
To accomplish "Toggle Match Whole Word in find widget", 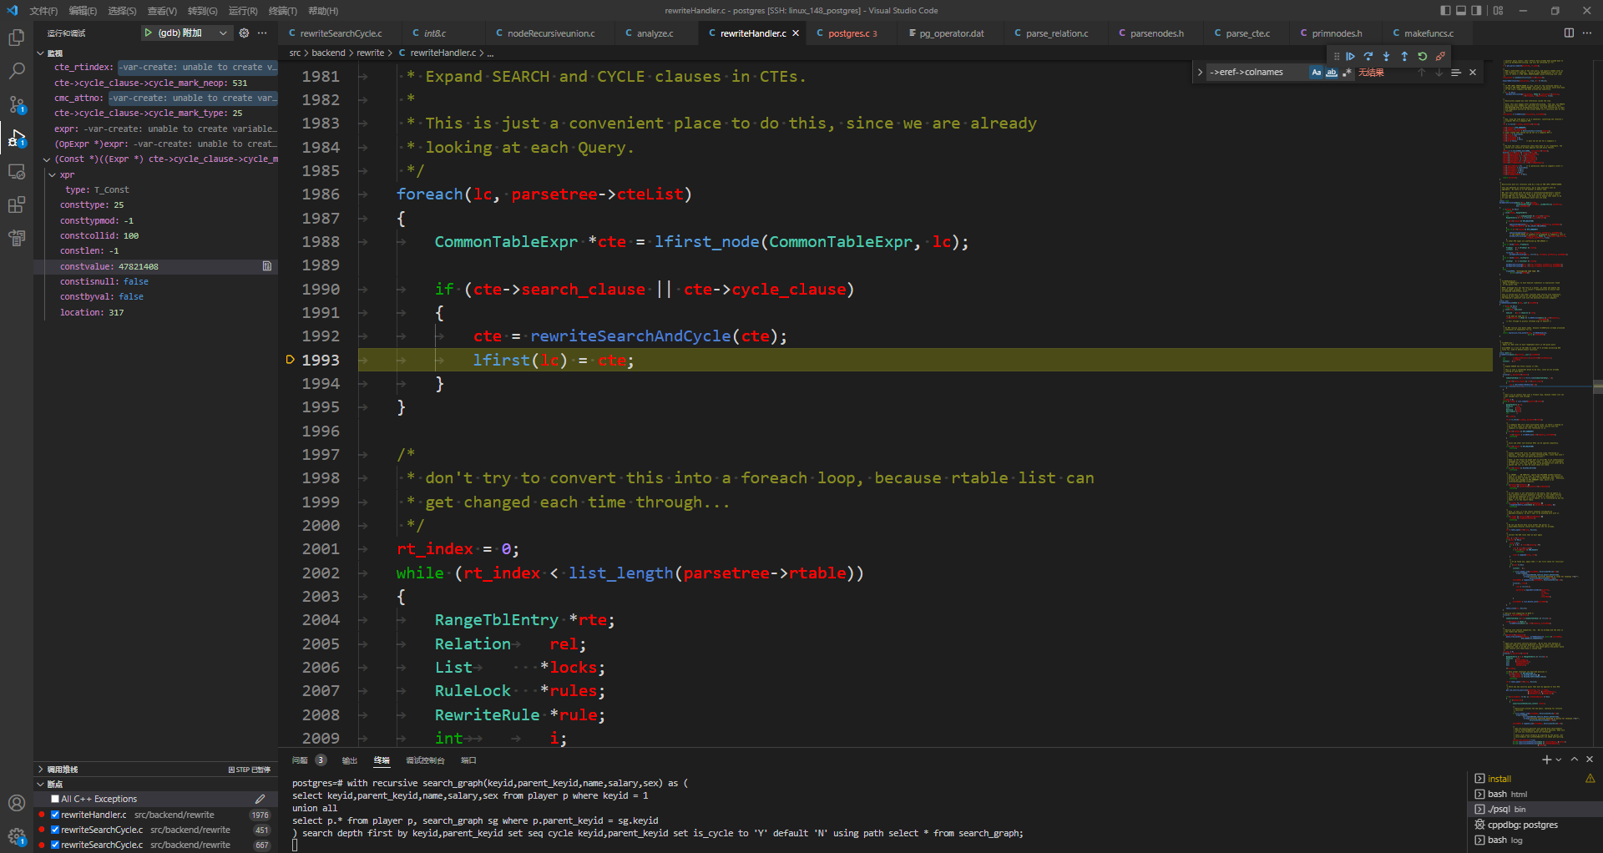I will (1332, 73).
